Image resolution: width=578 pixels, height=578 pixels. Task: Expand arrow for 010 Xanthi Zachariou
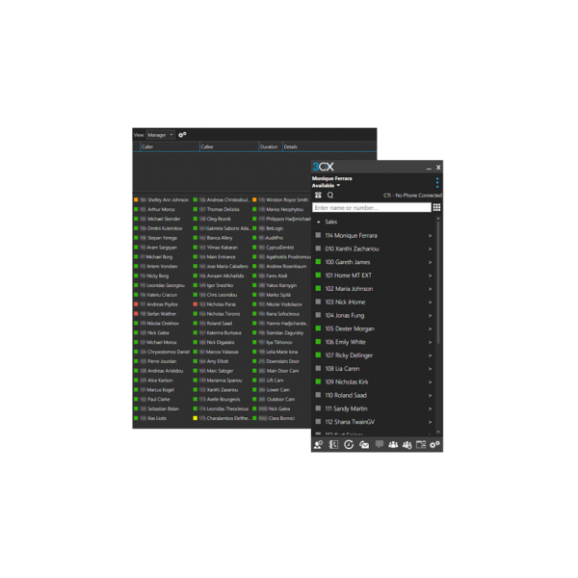(430, 249)
